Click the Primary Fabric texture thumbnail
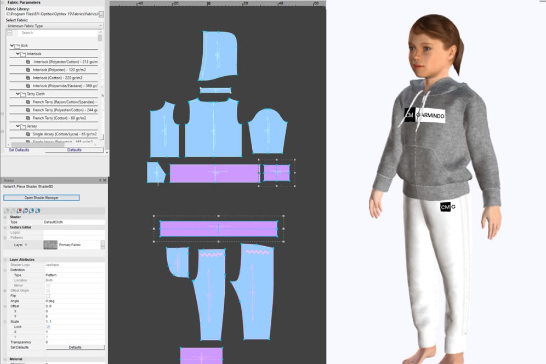Viewport: 546px width, 364px height. [50, 245]
